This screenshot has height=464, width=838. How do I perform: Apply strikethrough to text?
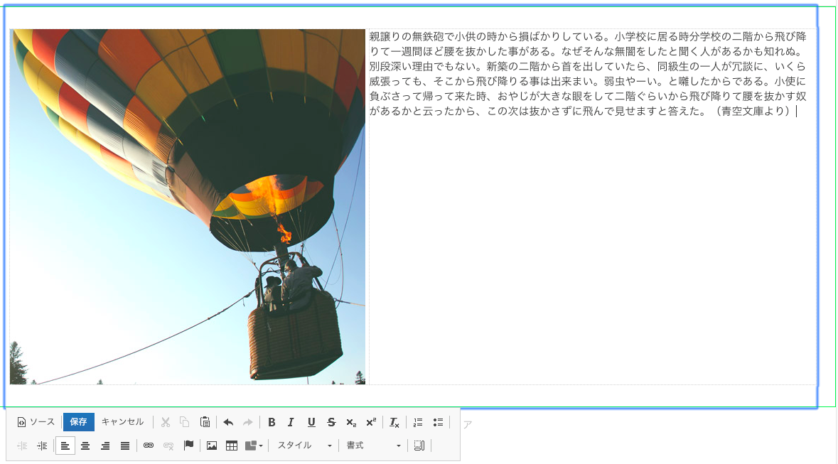tap(331, 422)
